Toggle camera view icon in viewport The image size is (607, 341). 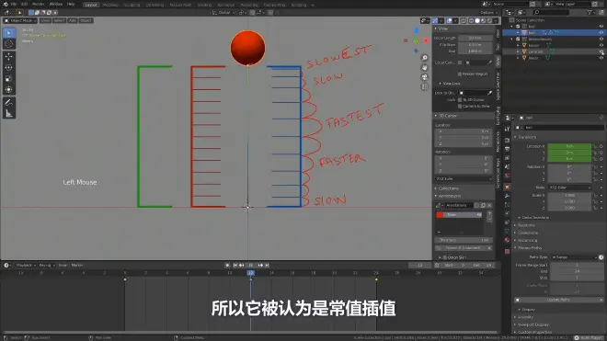(425, 77)
